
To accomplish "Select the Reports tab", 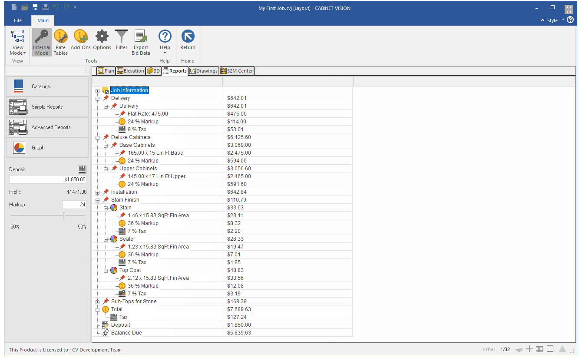I will [175, 71].
